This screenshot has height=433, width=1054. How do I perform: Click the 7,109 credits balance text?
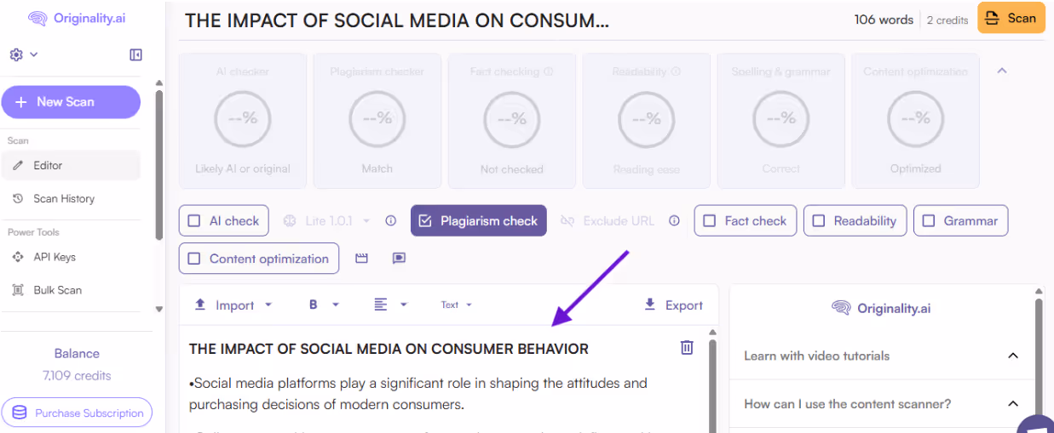(x=77, y=375)
